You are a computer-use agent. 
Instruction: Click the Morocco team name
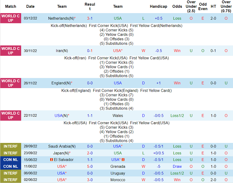tap(118, 180)
